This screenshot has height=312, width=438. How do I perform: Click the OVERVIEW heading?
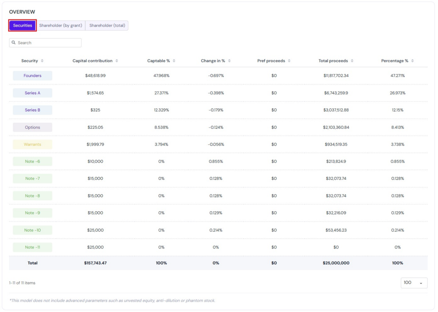point(22,12)
